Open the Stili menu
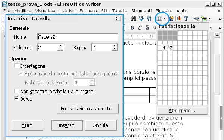 (105, 11)
